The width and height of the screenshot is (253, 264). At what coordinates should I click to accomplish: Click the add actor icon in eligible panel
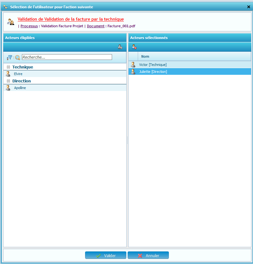point(120,47)
